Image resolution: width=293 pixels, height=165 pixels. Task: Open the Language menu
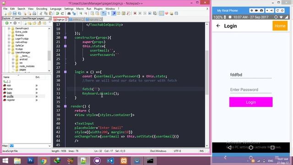click(56, 9)
